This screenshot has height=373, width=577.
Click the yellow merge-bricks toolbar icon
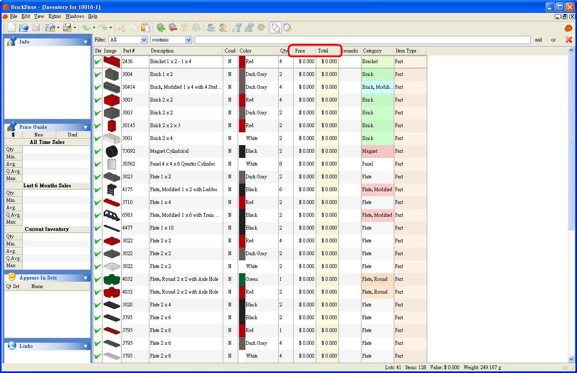[x=184, y=28]
